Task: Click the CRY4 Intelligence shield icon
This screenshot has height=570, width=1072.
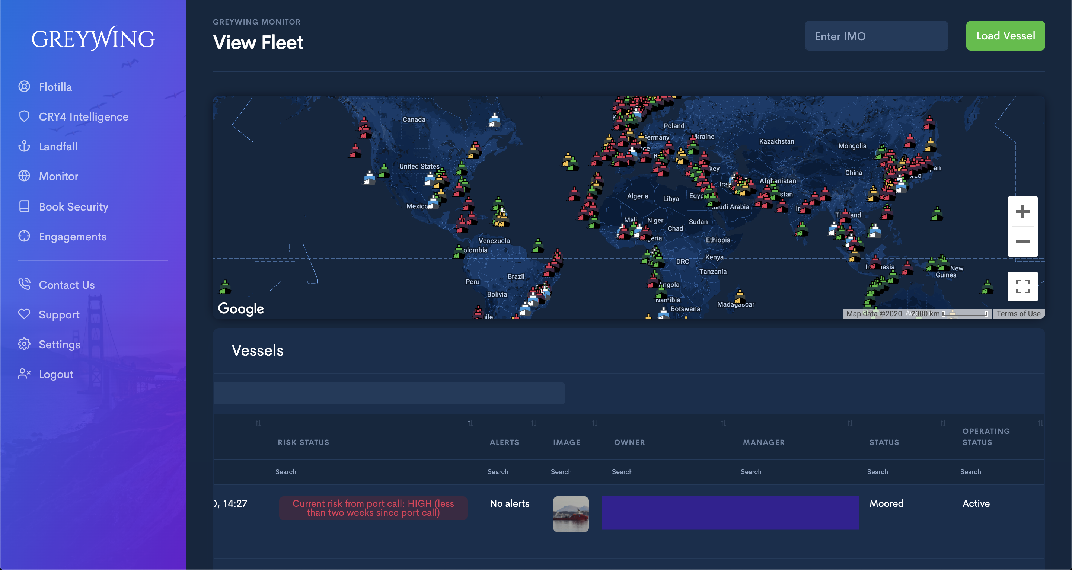Action: click(24, 116)
